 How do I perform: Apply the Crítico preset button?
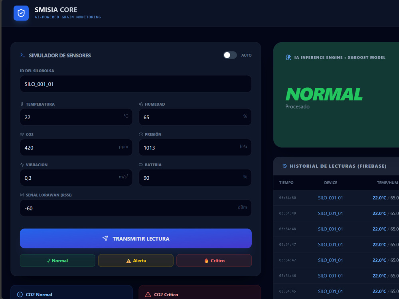click(x=214, y=261)
